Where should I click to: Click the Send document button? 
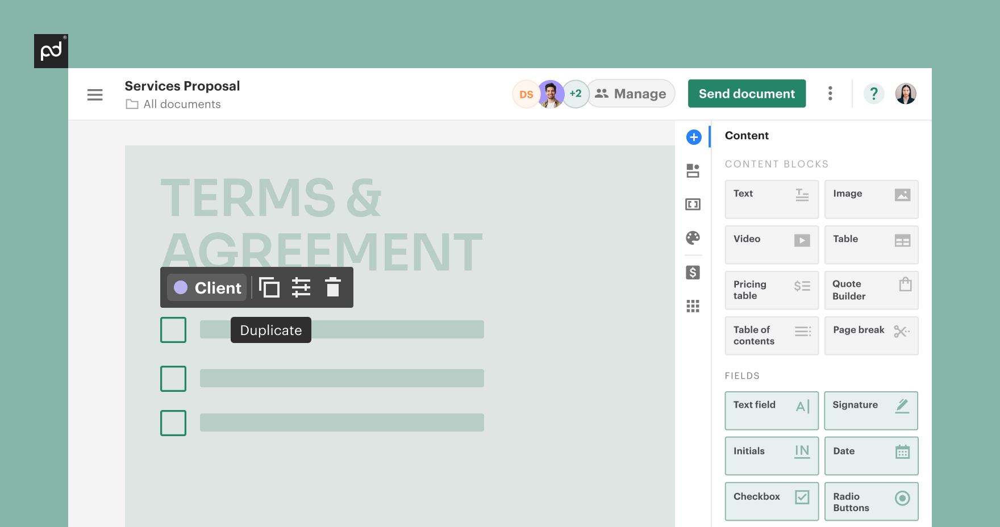(747, 93)
